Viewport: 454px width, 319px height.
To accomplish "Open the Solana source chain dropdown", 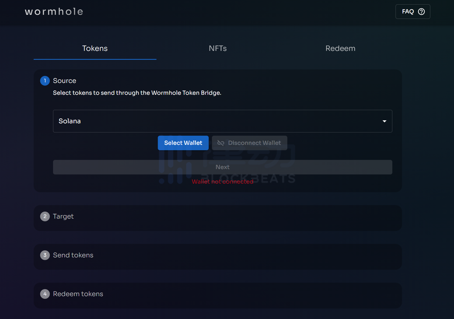I will pos(215,121).
